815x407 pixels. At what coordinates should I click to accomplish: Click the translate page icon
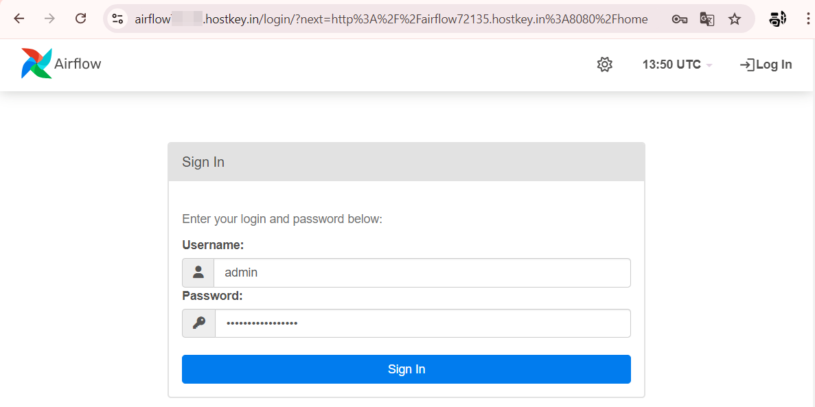[x=707, y=19]
